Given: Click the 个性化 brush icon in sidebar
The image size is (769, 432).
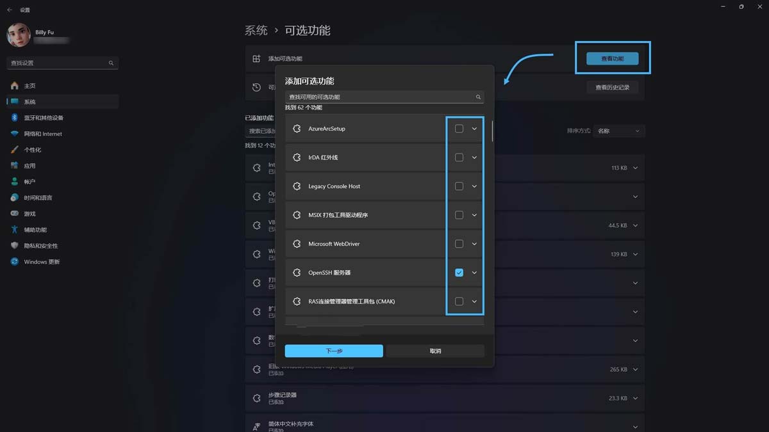Looking at the screenshot, I should coord(14,150).
